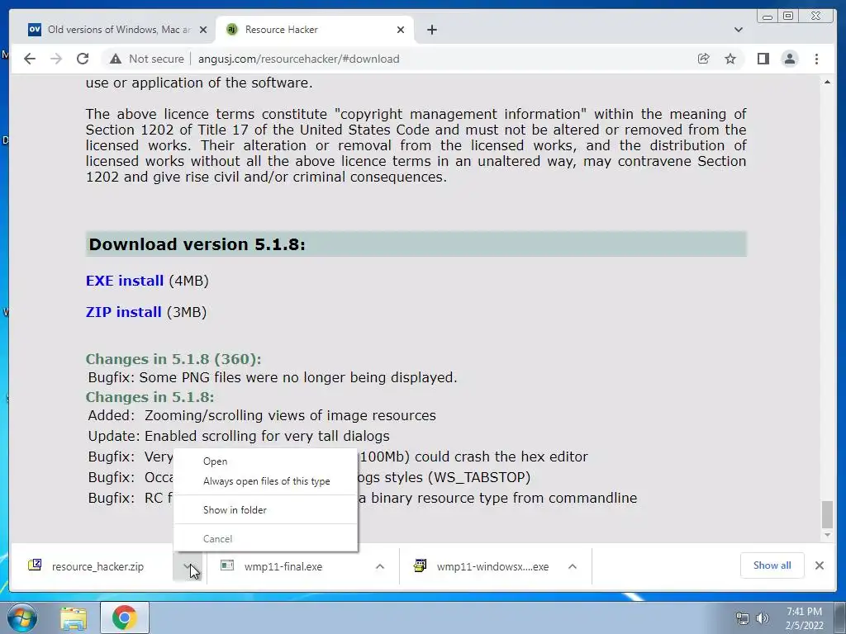Screen dimensions: 846x634
Task: Close the downloads bar
Action: [820, 565]
